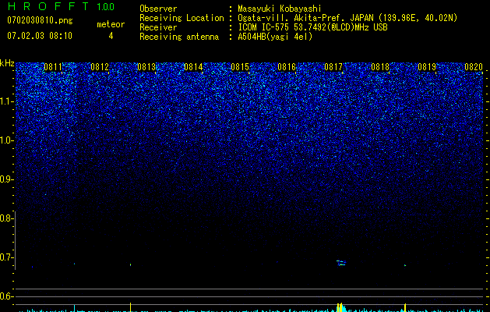Click the Receiving antenna label
The image size is (490, 312).
(179, 37)
